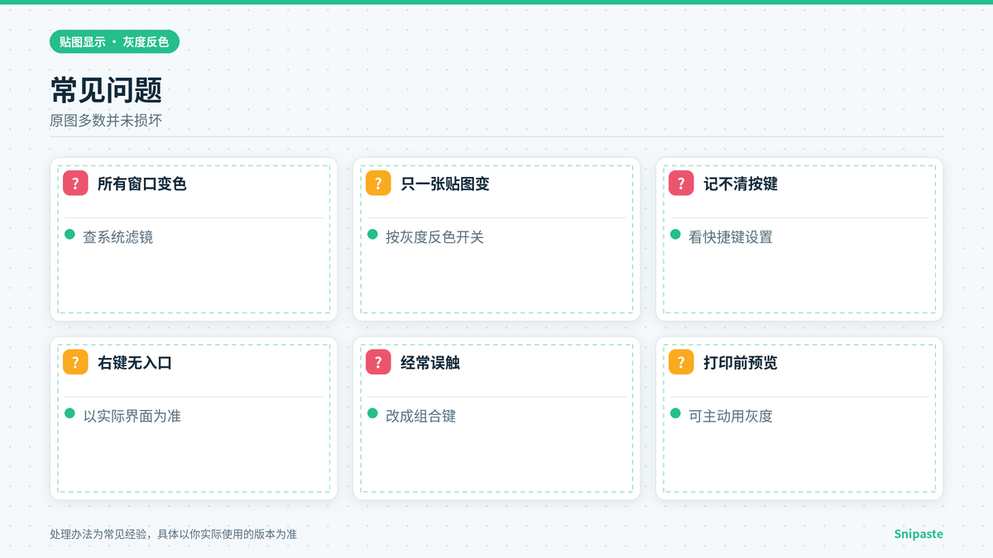The image size is (993, 558).
Task: Click the green bullet dot beside 按灰度反色开关
Action: 373,235
